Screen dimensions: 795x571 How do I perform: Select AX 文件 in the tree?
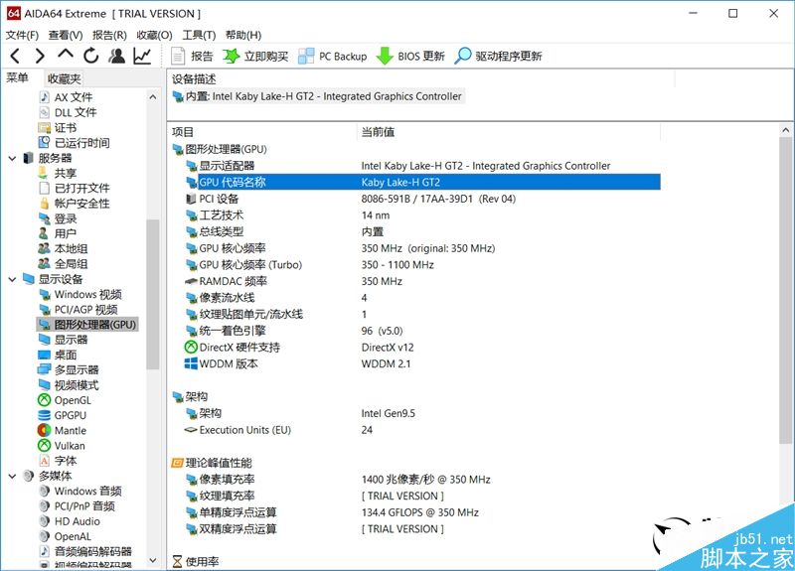coord(66,97)
